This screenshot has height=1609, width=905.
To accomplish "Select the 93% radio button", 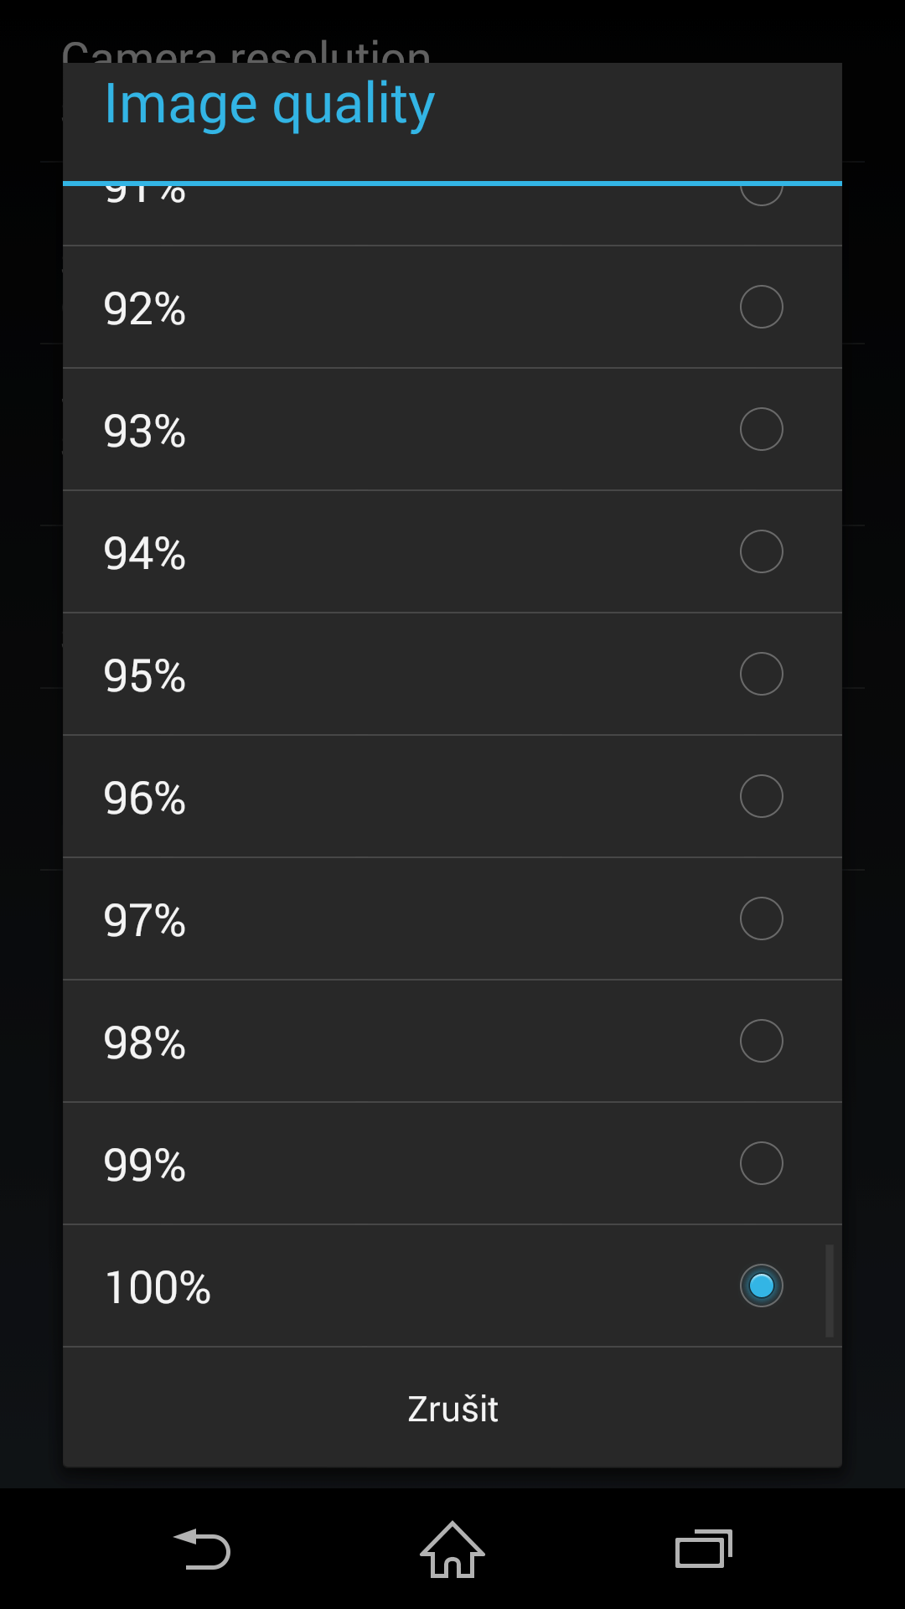I will tap(761, 429).
